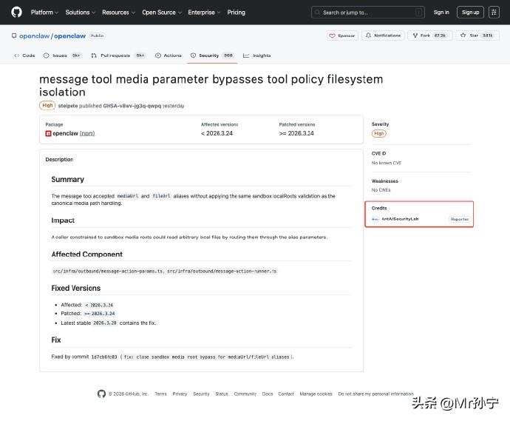Click the mediaUrl code text
Viewport: 510px width, 421px height.
pyautogui.click(x=128, y=196)
